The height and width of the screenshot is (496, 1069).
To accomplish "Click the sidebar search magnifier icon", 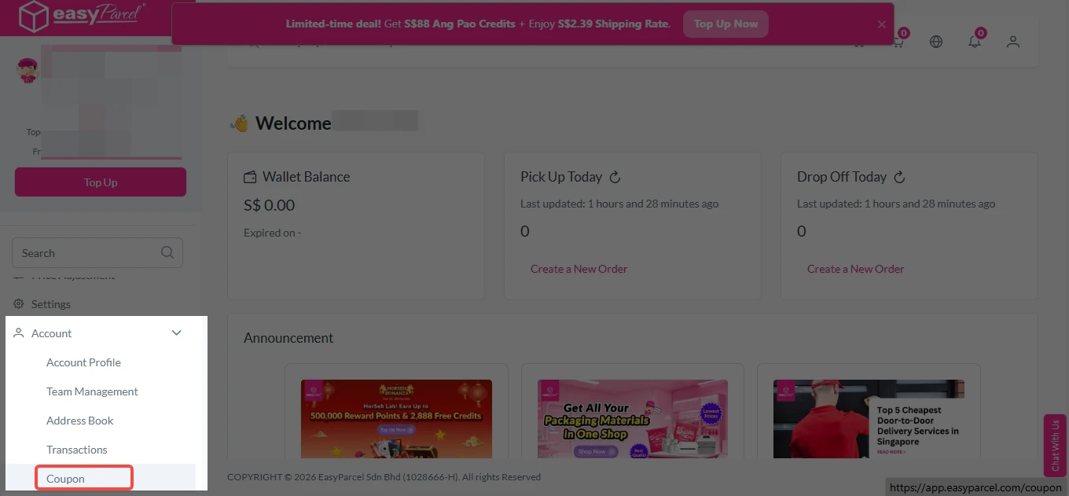I will point(167,253).
